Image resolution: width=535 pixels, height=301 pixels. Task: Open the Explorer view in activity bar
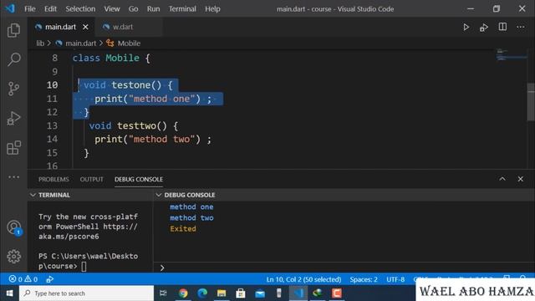tap(13, 30)
